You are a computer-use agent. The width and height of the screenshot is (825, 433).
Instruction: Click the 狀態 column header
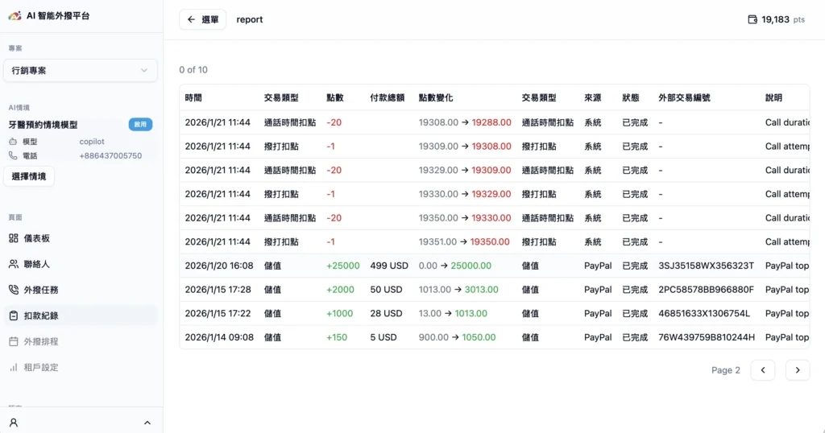point(631,97)
